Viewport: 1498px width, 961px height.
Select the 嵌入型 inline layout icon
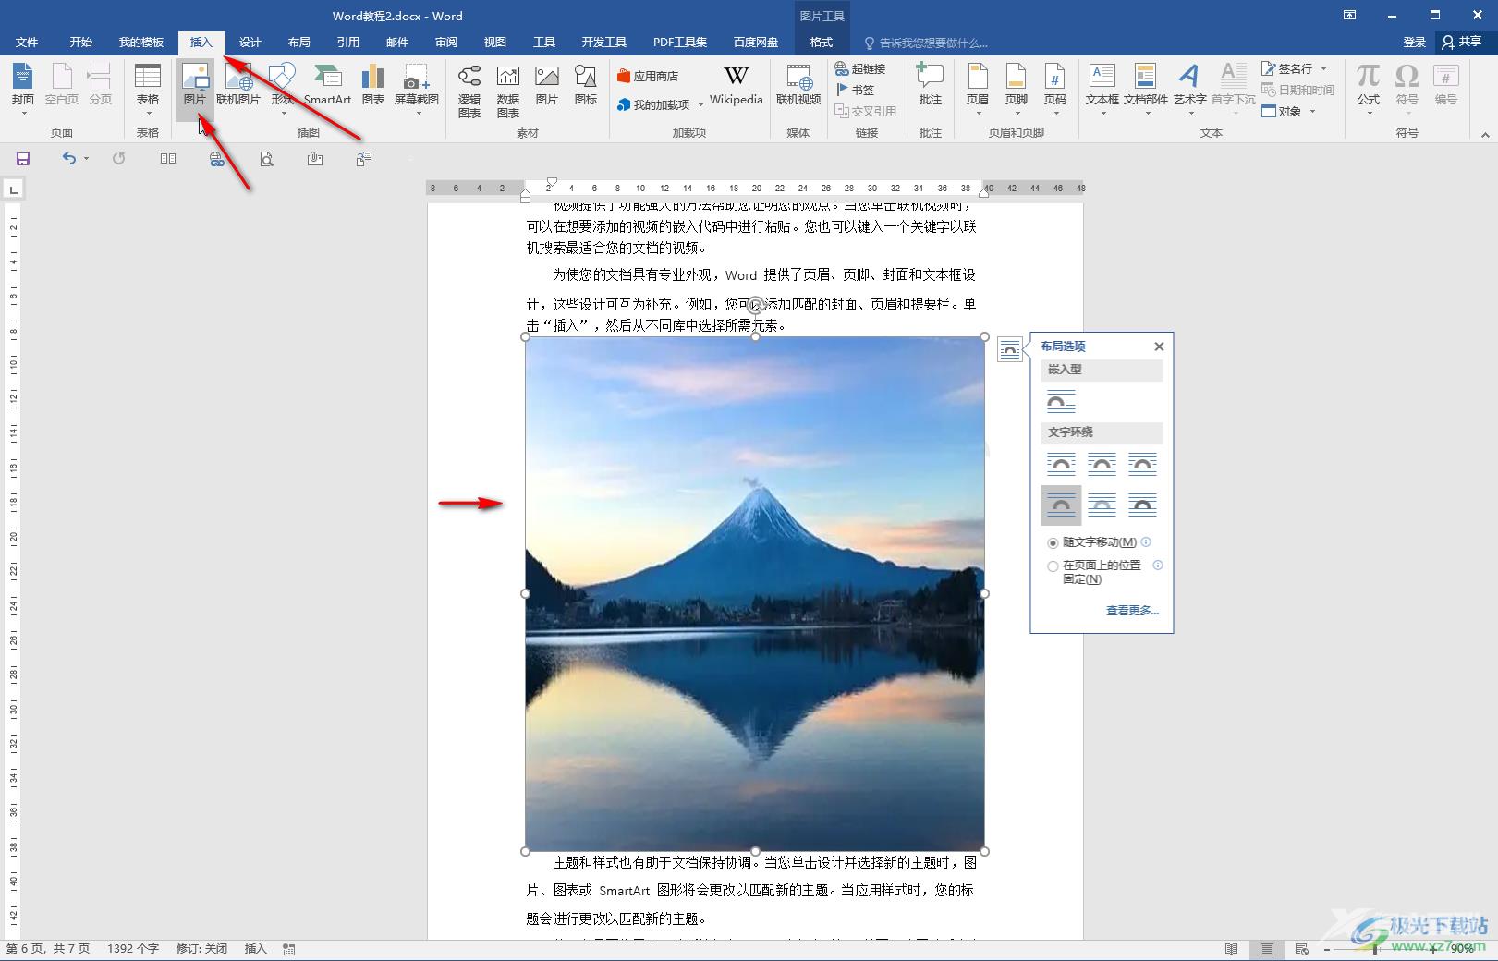pos(1061,401)
